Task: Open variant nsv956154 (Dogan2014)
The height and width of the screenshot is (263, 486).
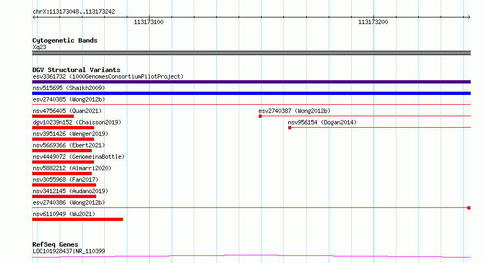Action: (322, 122)
